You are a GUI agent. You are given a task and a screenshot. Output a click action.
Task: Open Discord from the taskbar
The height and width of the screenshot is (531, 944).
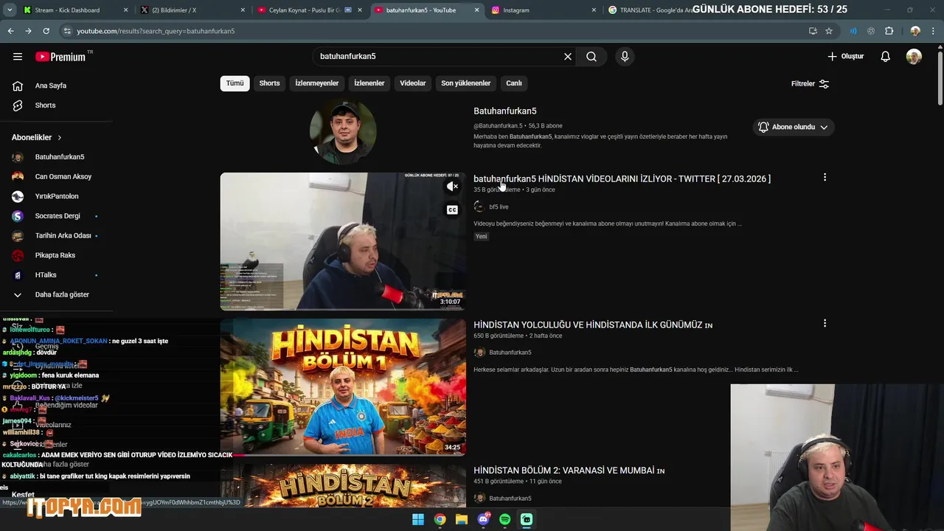(483, 519)
